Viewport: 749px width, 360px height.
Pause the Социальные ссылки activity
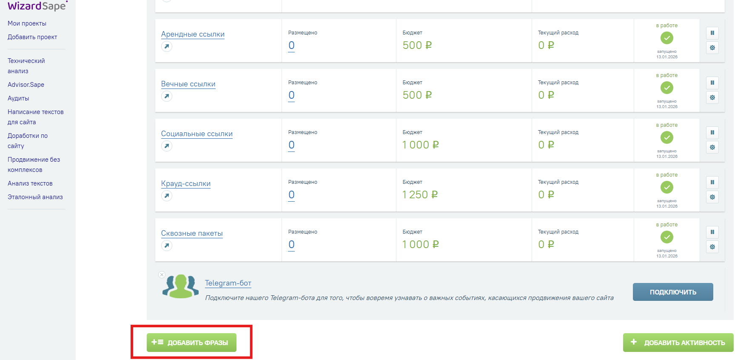coord(712,133)
